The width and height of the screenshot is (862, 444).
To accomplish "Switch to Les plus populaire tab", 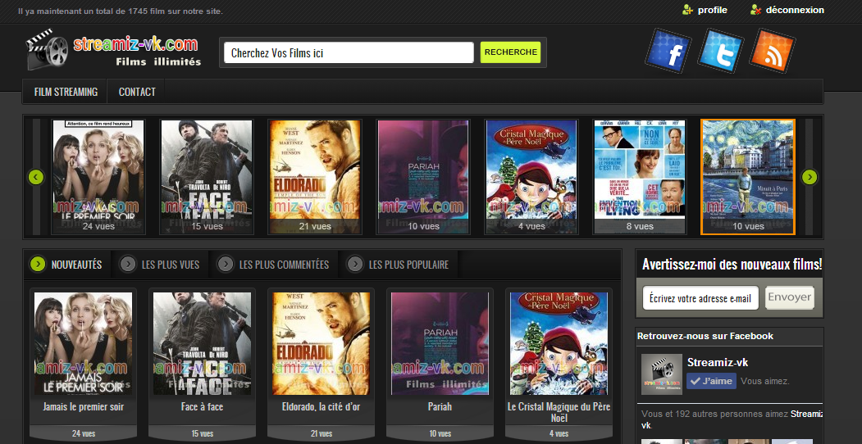I will pyautogui.click(x=408, y=265).
